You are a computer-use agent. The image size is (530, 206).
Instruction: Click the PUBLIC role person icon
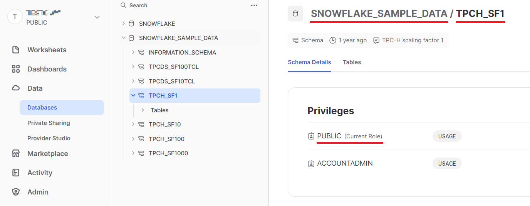(x=311, y=136)
